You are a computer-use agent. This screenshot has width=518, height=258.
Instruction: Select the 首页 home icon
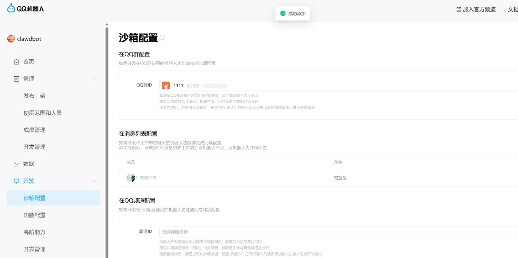point(17,61)
